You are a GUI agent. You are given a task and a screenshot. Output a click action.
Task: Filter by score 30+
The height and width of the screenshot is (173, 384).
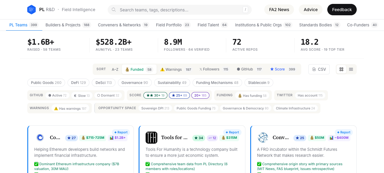[155, 95]
